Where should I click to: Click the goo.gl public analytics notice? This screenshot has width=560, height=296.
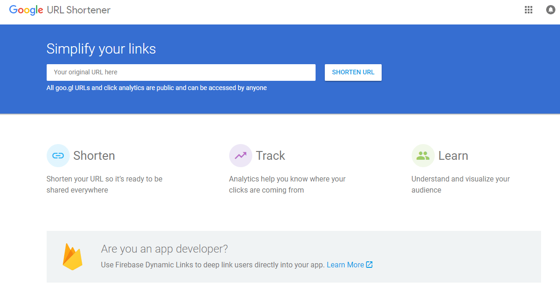(157, 88)
